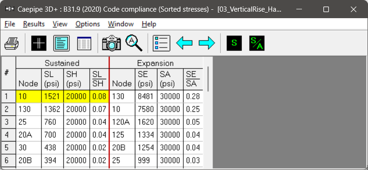The width and height of the screenshot is (368, 170).
Task: Click the S/A stress ratio icon
Action: tap(257, 43)
